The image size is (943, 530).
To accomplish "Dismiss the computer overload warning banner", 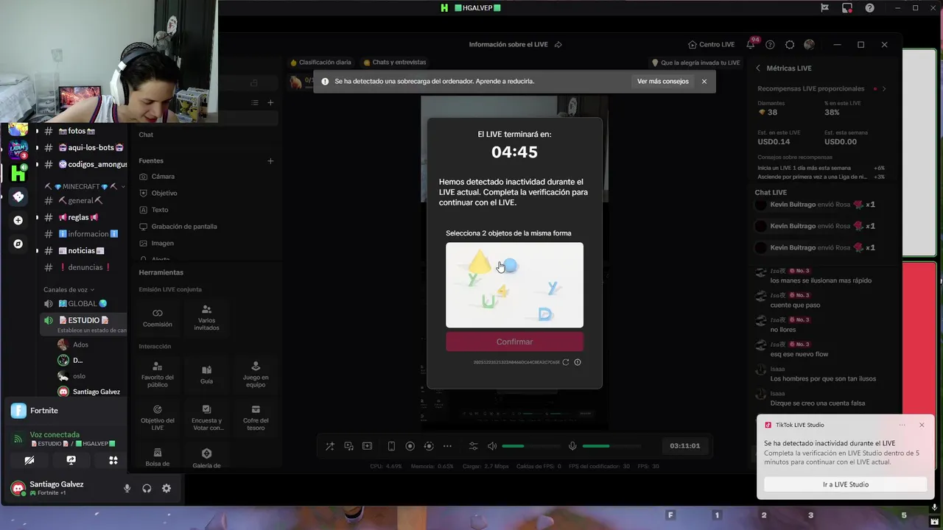I will pos(704,81).
